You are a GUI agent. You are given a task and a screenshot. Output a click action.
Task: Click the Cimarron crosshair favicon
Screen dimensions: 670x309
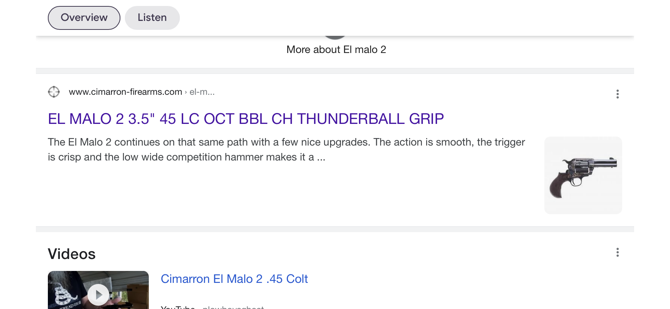click(54, 91)
